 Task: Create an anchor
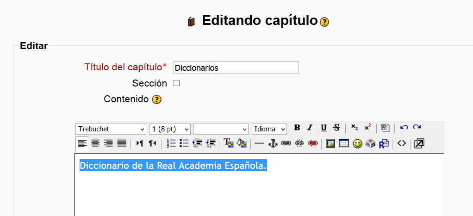click(273, 143)
